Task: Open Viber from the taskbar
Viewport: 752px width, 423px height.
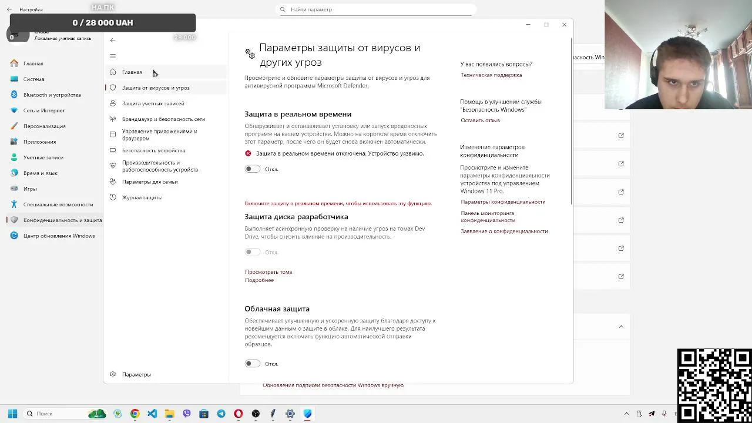Action: coord(187,414)
